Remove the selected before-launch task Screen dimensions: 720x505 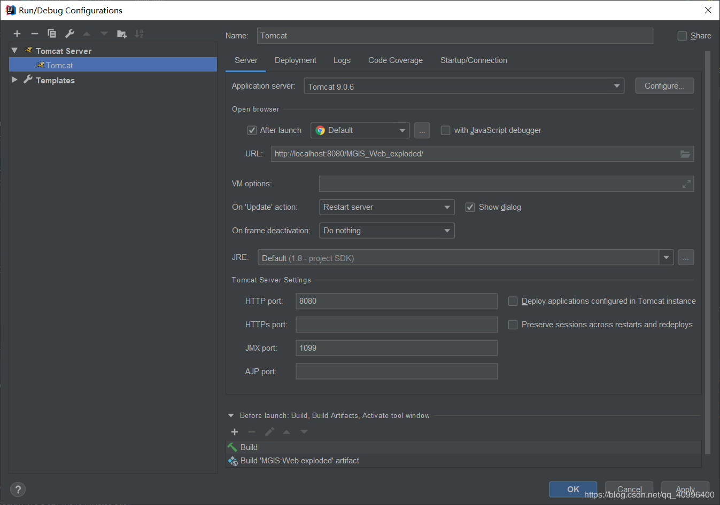click(x=252, y=432)
